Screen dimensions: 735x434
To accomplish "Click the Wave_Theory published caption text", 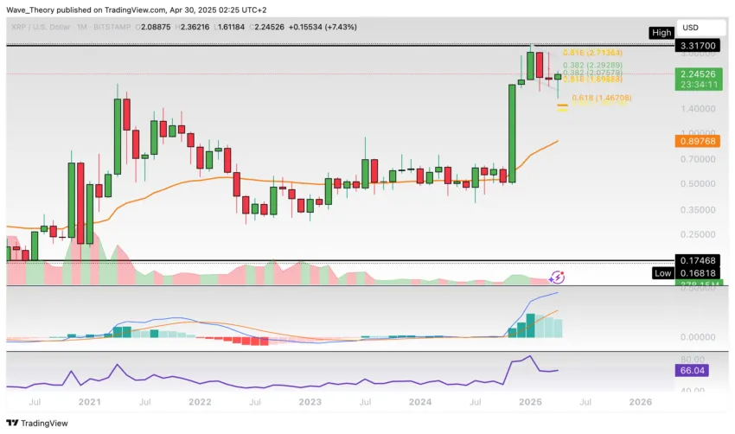I will pyautogui.click(x=137, y=10).
